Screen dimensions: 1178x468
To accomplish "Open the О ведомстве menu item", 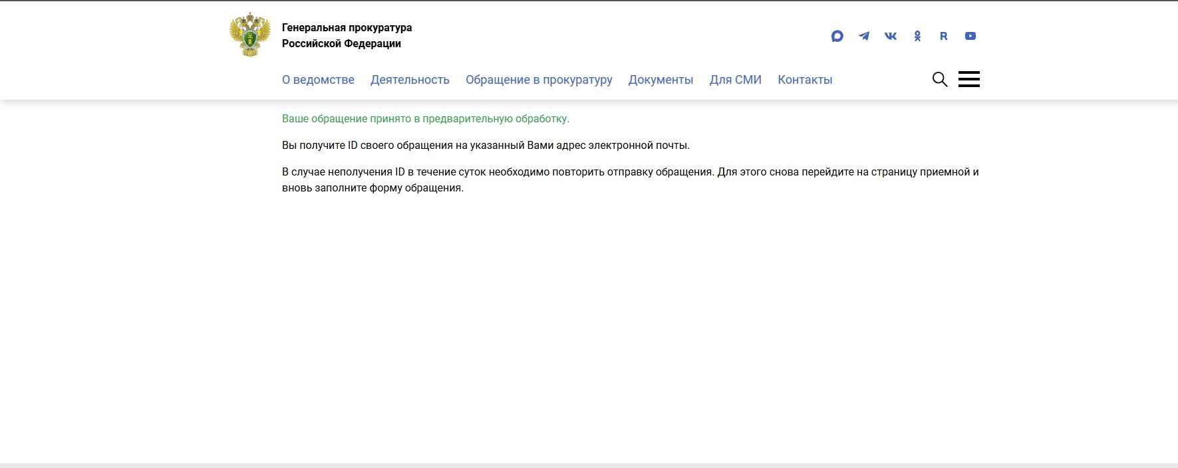I will 318,80.
